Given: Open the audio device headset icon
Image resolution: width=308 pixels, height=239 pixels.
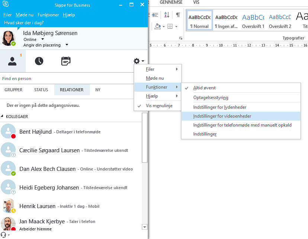Looking at the screenshot, I should pos(3,235).
